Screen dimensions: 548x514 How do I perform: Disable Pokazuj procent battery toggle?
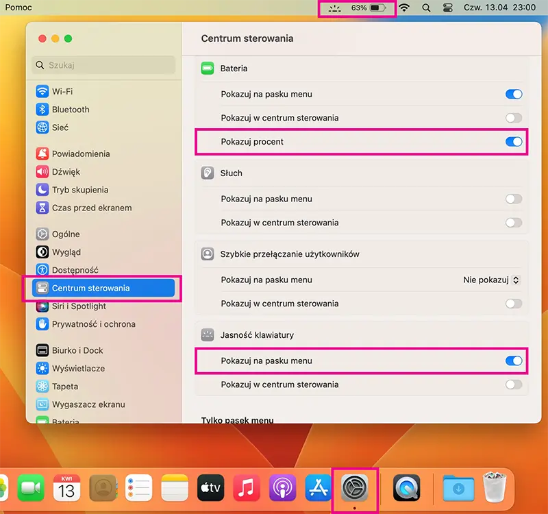coord(513,142)
